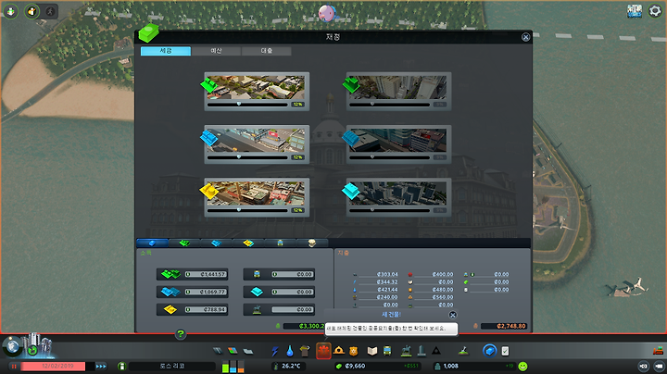Image resolution: width=667 pixels, height=374 pixels.
Task: Adjust low-density residential tax slider
Action: (247, 105)
